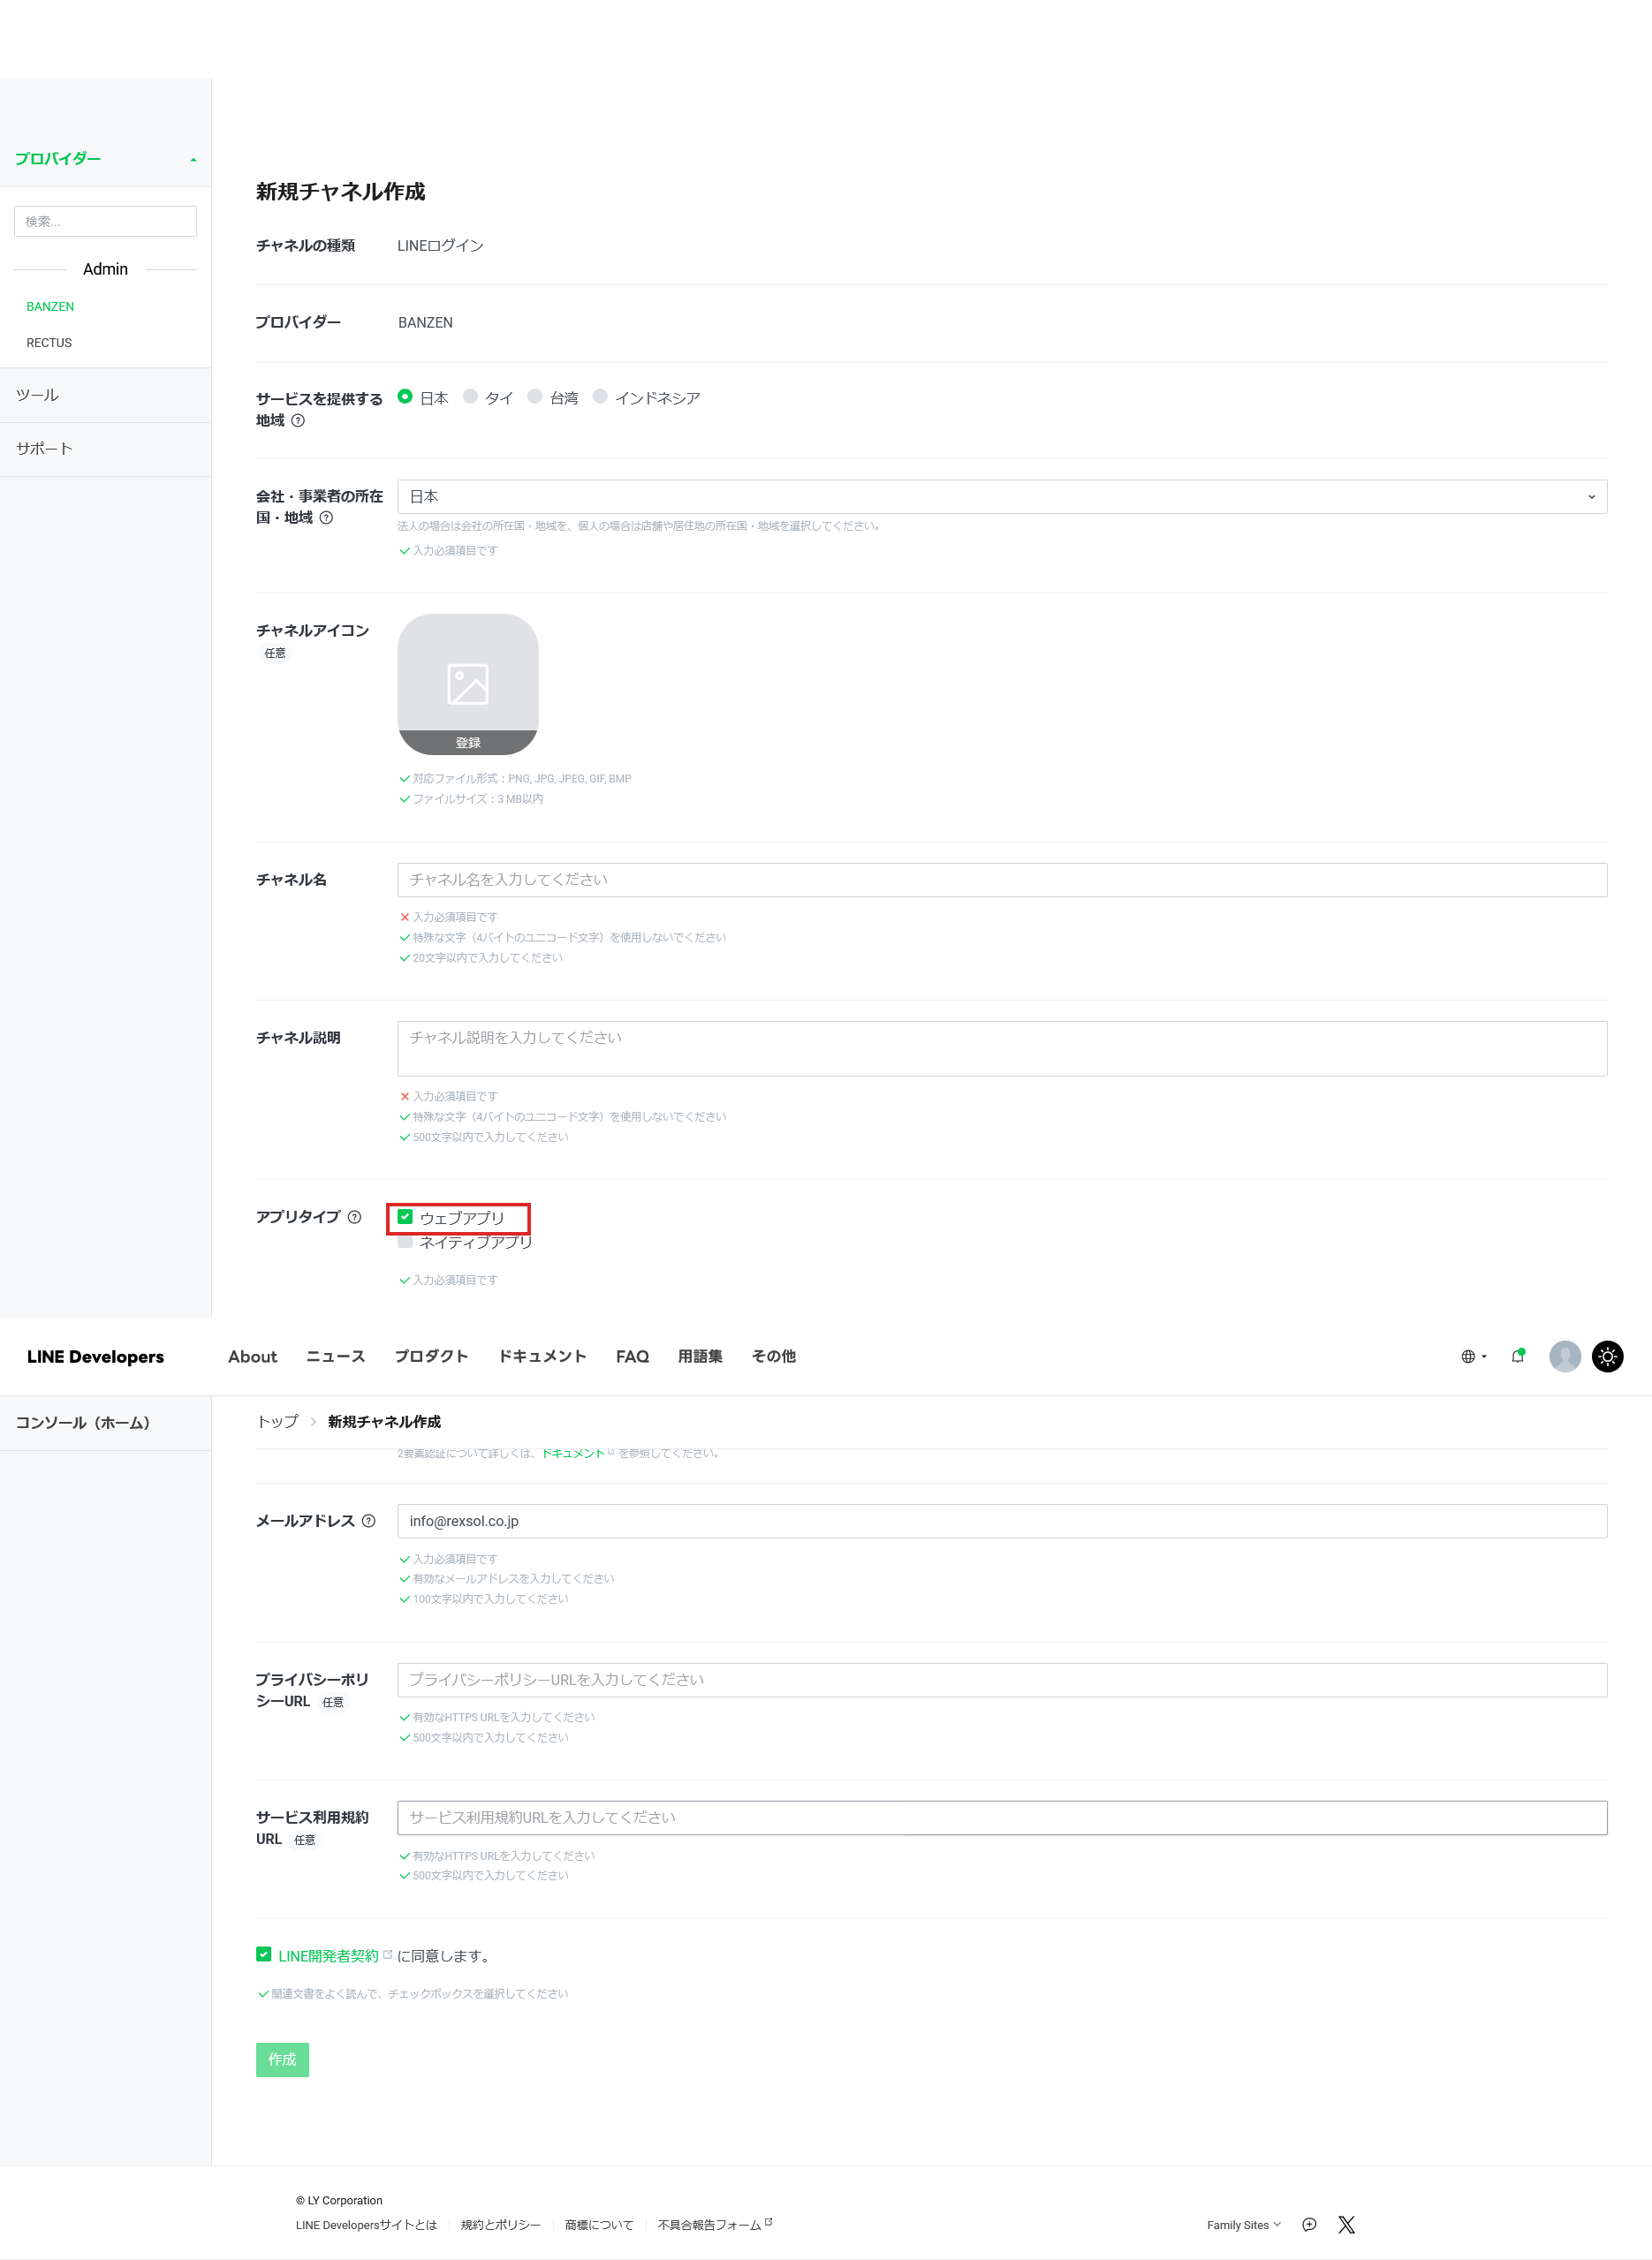The width and height of the screenshot is (1652, 2260).
Task: Show help for サービスを提供する地域
Action: click(298, 420)
